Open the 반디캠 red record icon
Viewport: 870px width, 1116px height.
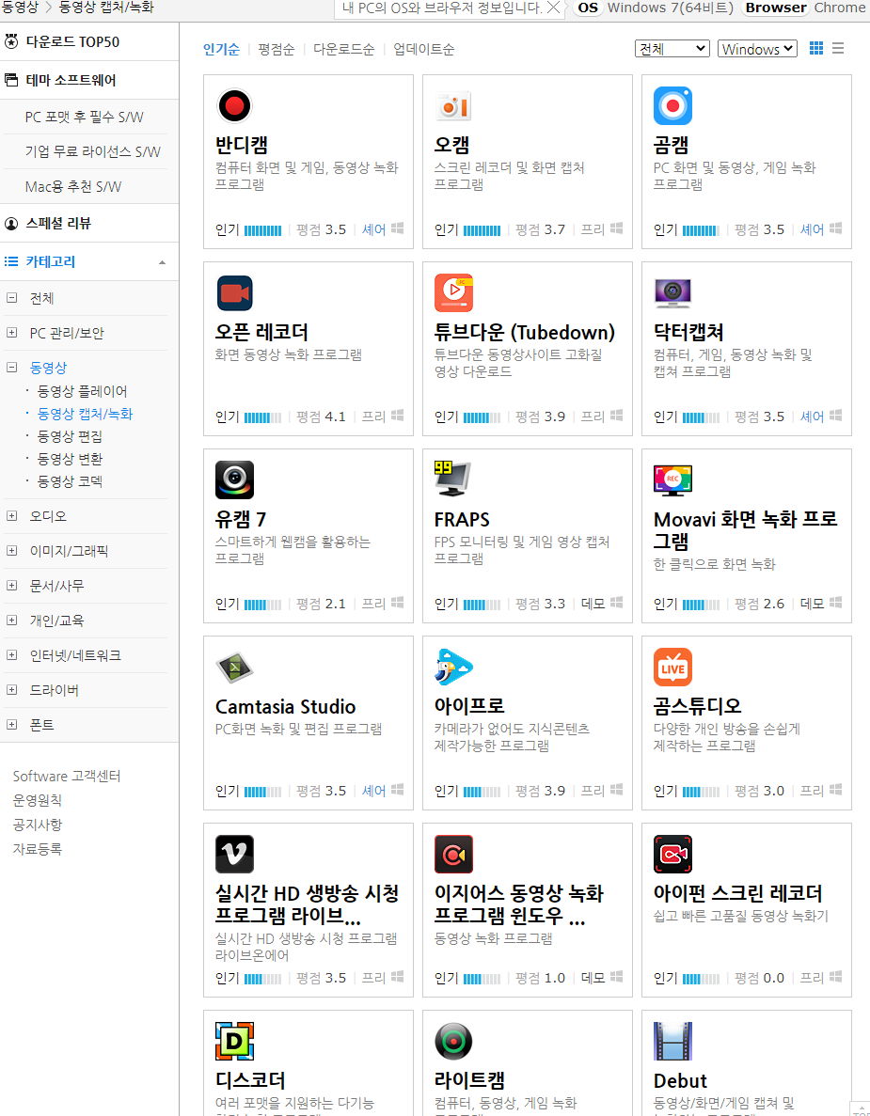(234, 106)
